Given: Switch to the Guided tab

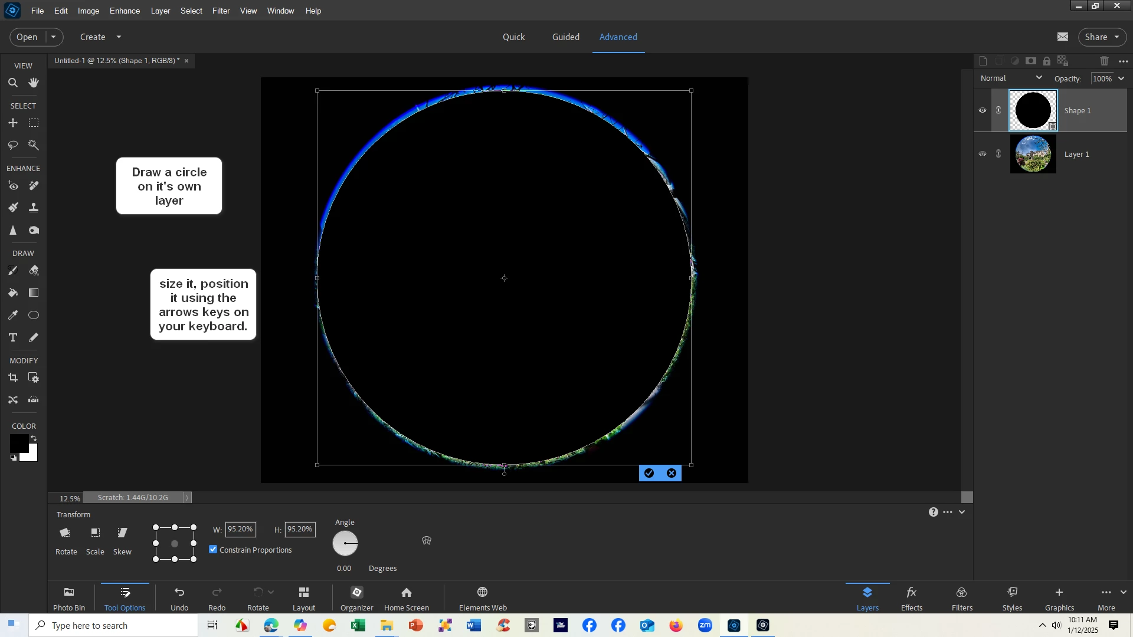Looking at the screenshot, I should [565, 37].
